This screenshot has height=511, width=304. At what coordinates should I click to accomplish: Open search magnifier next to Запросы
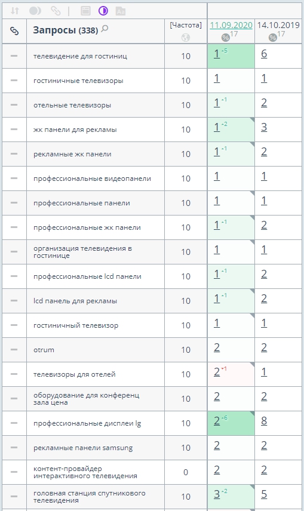click(x=105, y=29)
